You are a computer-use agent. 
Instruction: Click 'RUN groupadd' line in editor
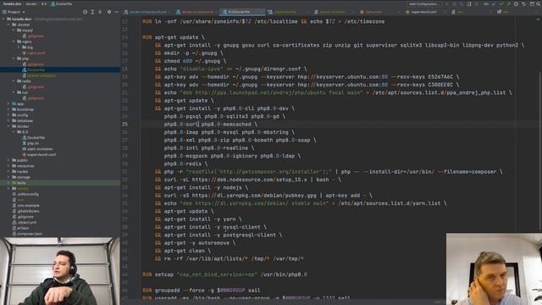(x=202, y=290)
